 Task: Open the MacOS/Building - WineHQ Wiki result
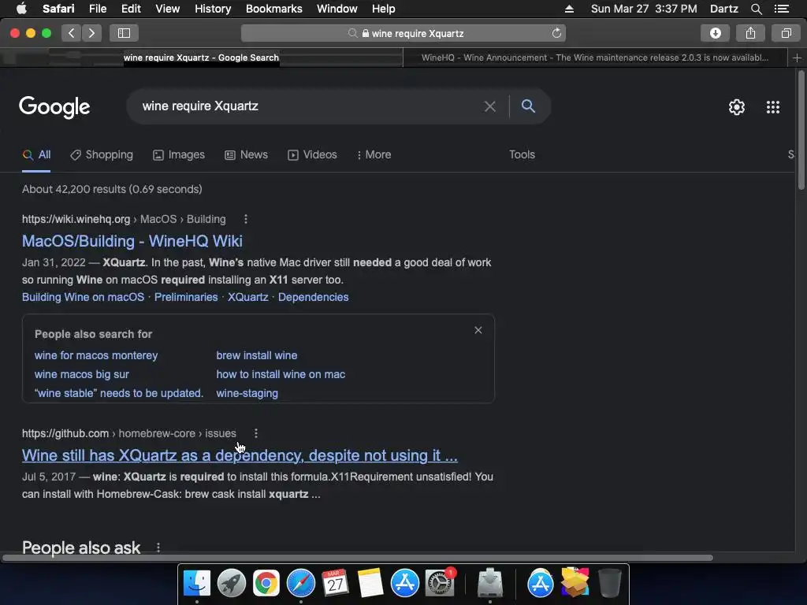click(x=132, y=241)
